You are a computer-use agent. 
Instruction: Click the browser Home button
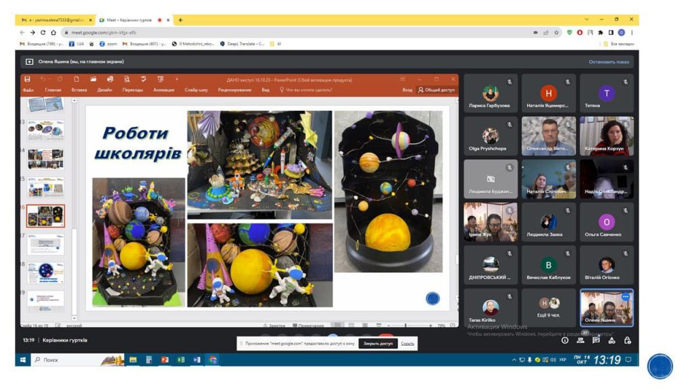pyautogui.click(x=53, y=32)
